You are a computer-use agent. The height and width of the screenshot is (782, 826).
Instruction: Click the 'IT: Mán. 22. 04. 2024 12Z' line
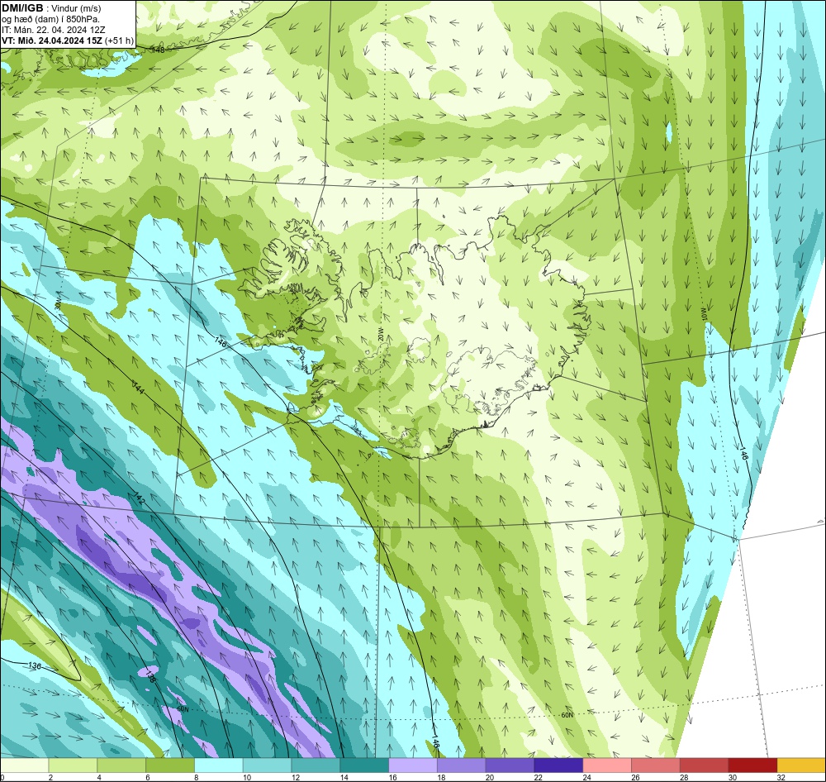tap(53, 30)
